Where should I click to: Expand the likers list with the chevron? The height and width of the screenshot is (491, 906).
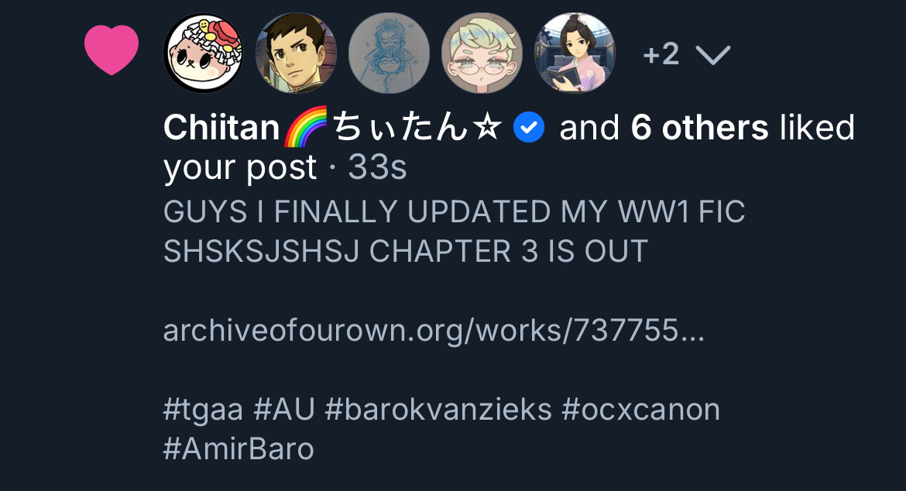pos(713,55)
